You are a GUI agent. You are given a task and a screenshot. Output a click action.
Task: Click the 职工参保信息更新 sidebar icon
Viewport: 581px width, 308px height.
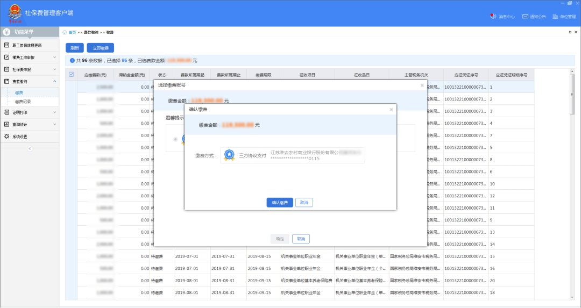(6, 45)
